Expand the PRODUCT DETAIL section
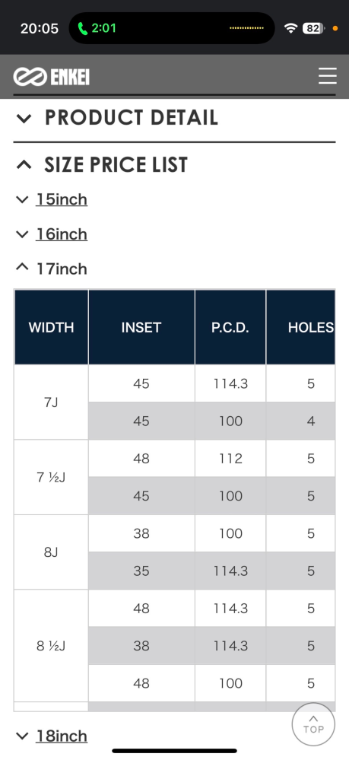The image size is (349, 760). (x=116, y=118)
